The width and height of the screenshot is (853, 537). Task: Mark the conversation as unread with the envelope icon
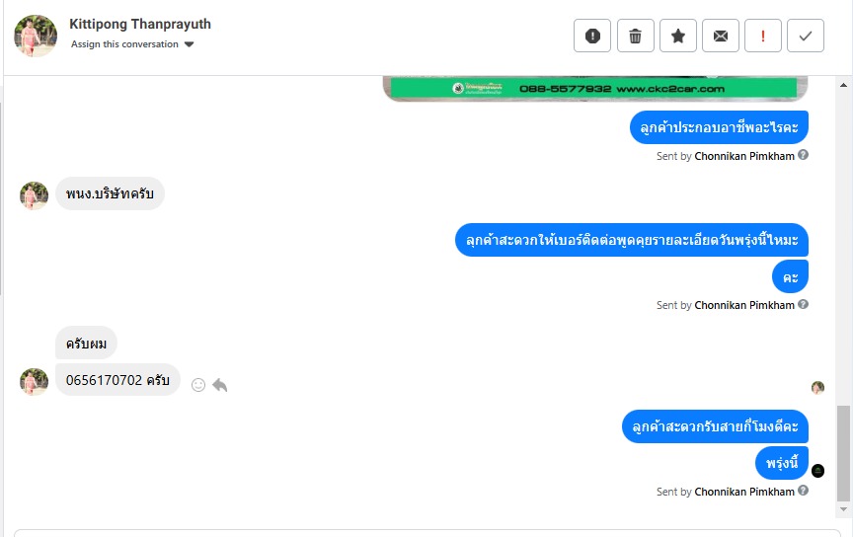pyautogui.click(x=721, y=36)
